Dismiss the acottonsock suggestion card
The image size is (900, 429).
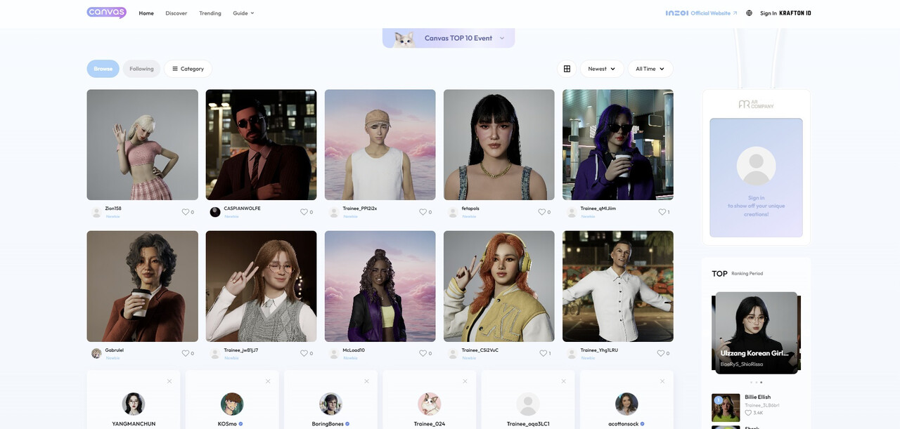pos(662,381)
